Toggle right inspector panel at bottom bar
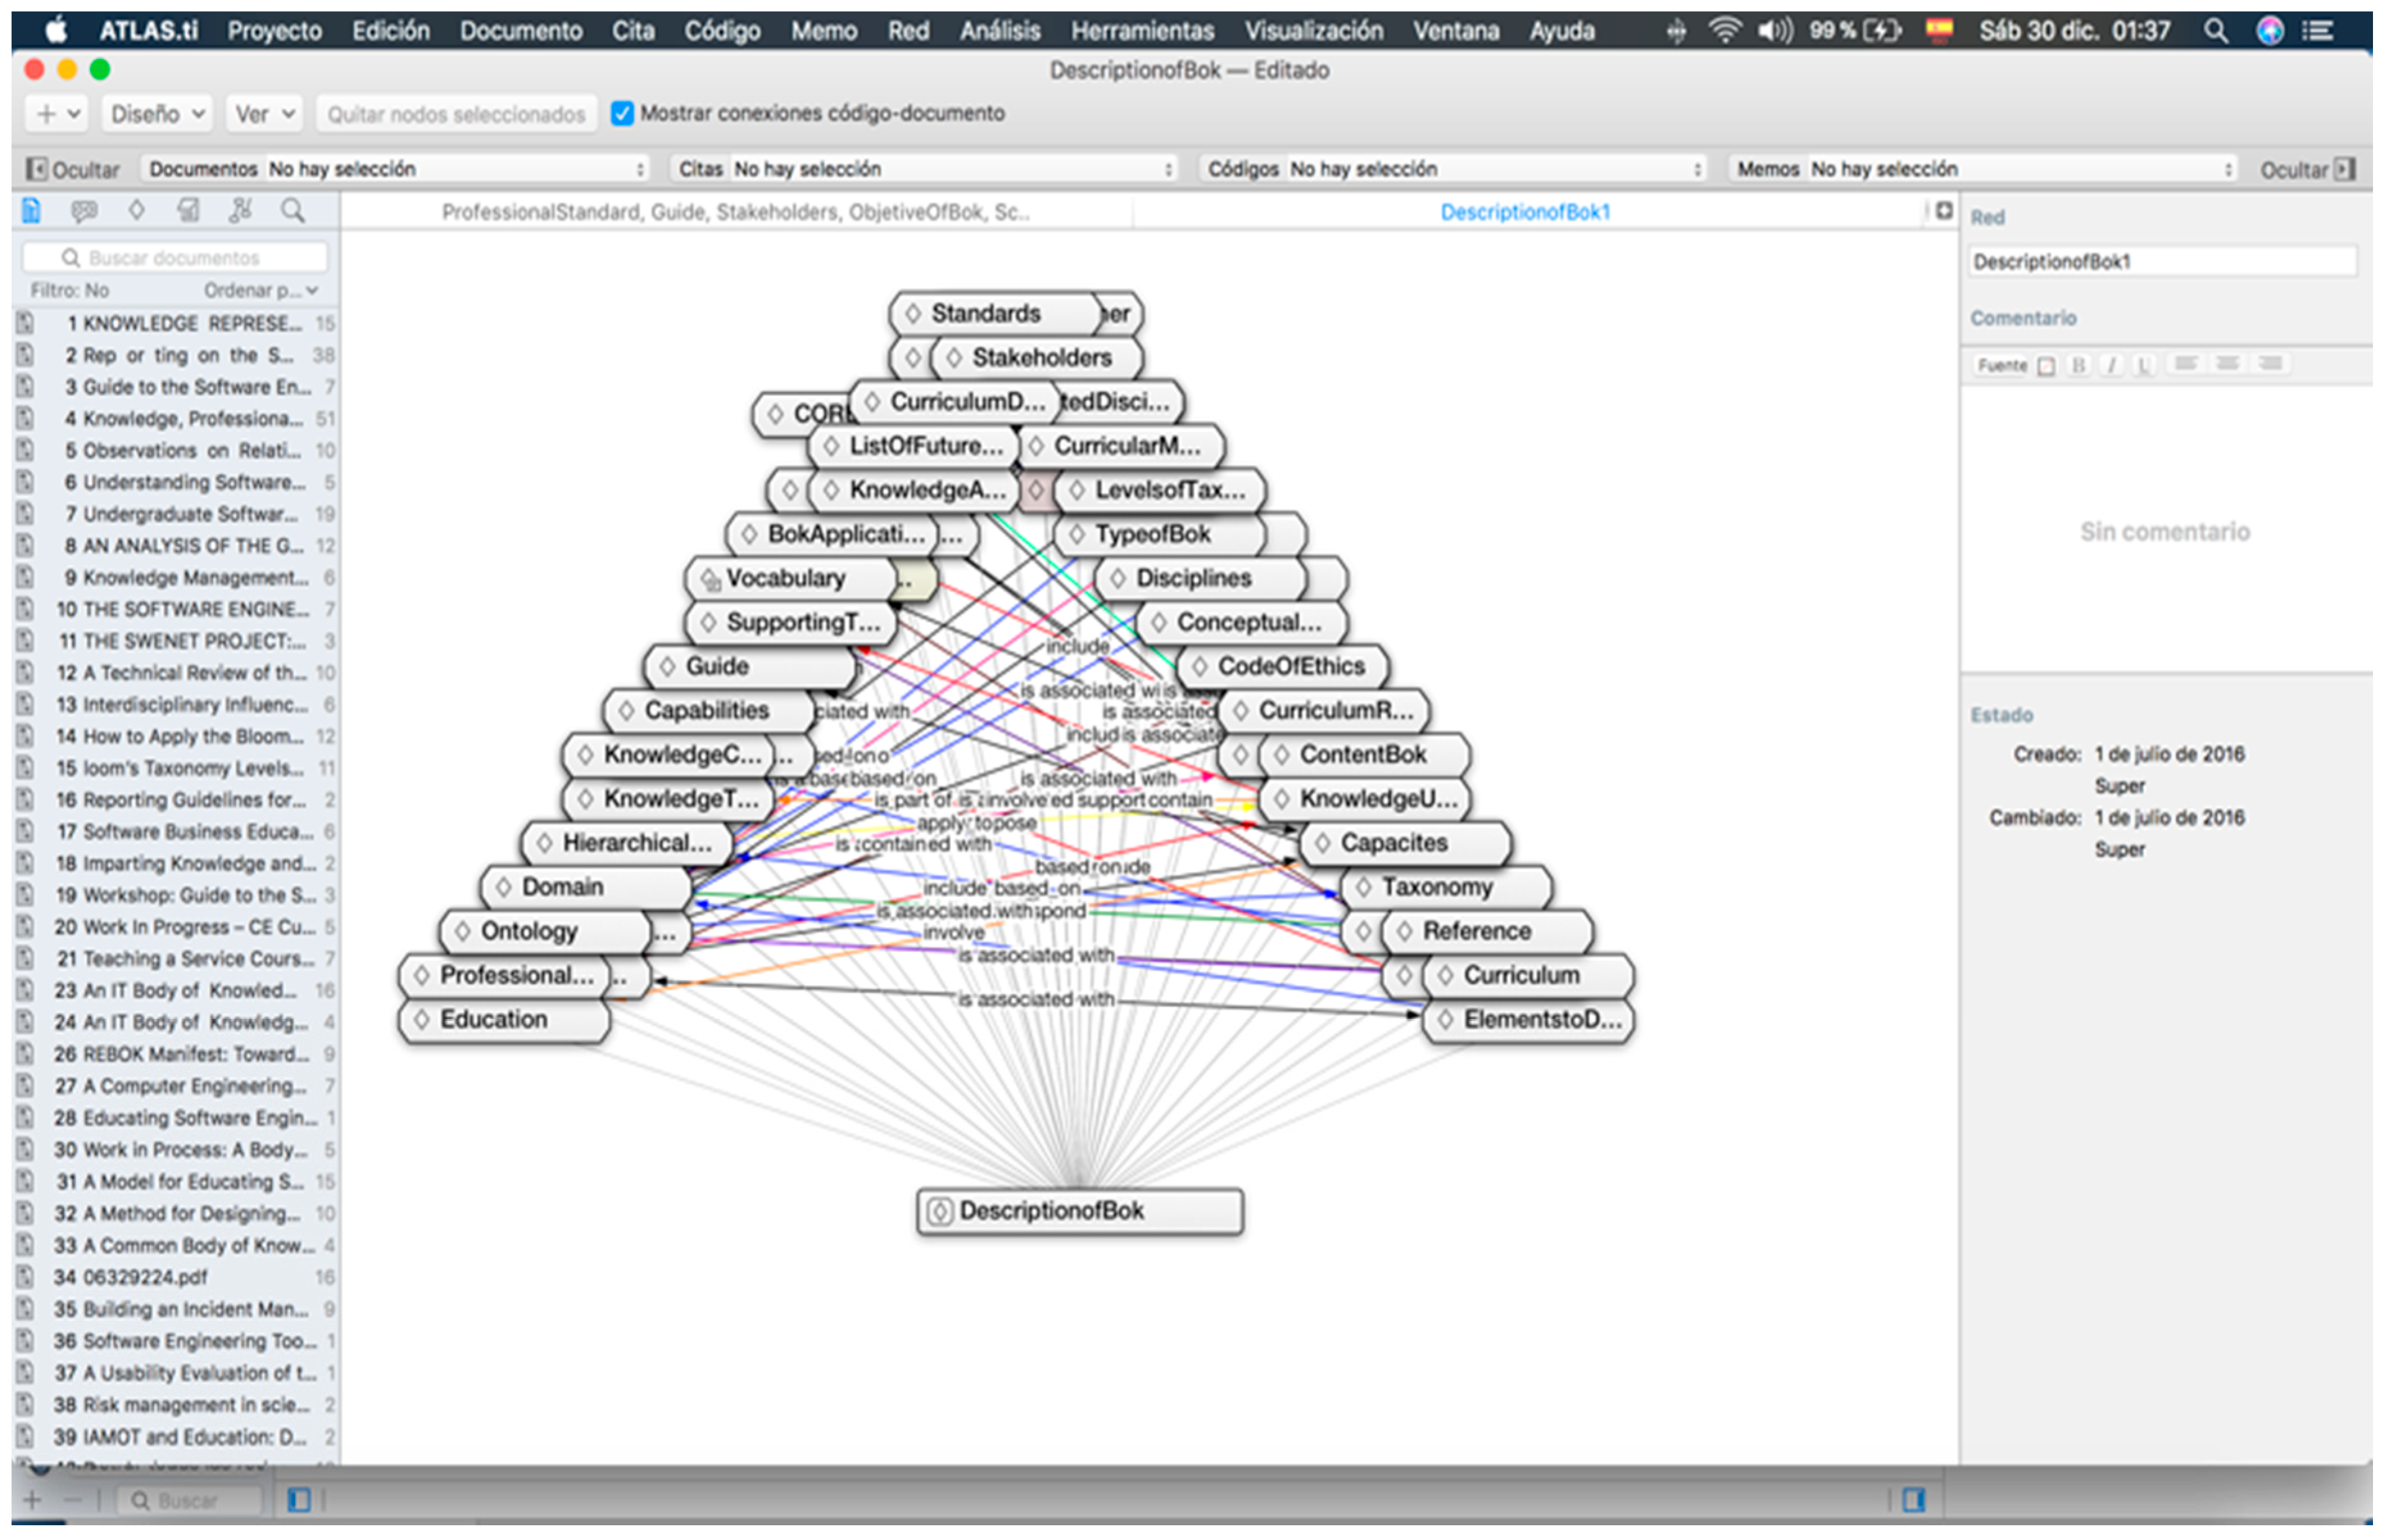 click(x=1914, y=1500)
